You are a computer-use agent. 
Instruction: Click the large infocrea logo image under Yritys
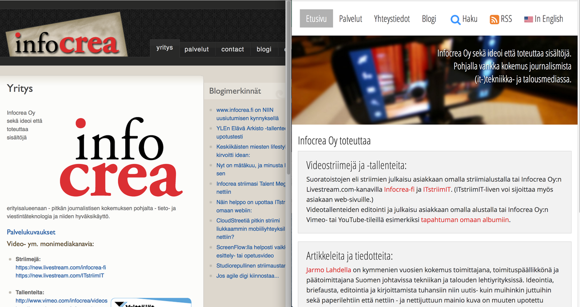pos(121,158)
